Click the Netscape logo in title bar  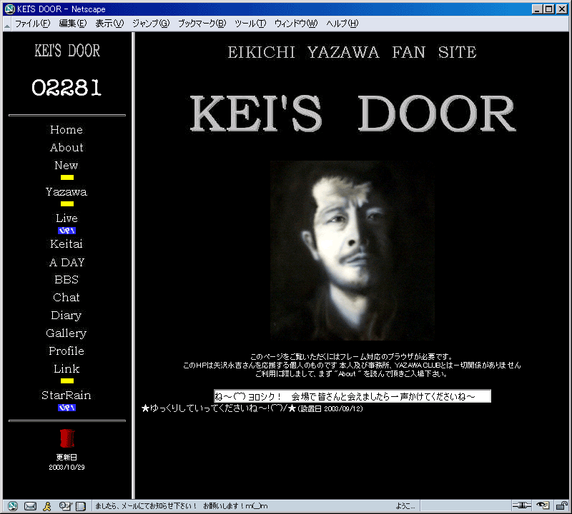(9, 9)
